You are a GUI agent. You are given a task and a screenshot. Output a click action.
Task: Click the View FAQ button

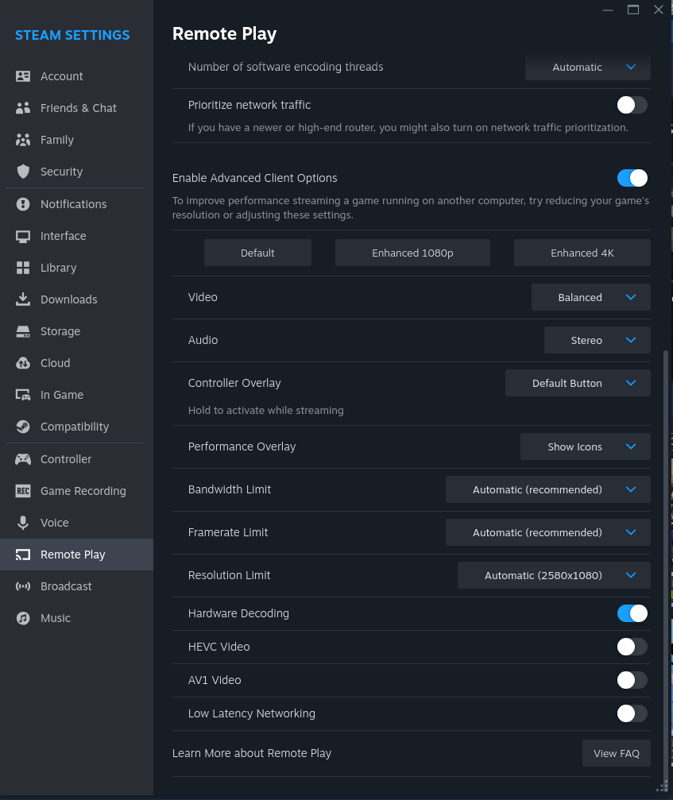click(617, 754)
